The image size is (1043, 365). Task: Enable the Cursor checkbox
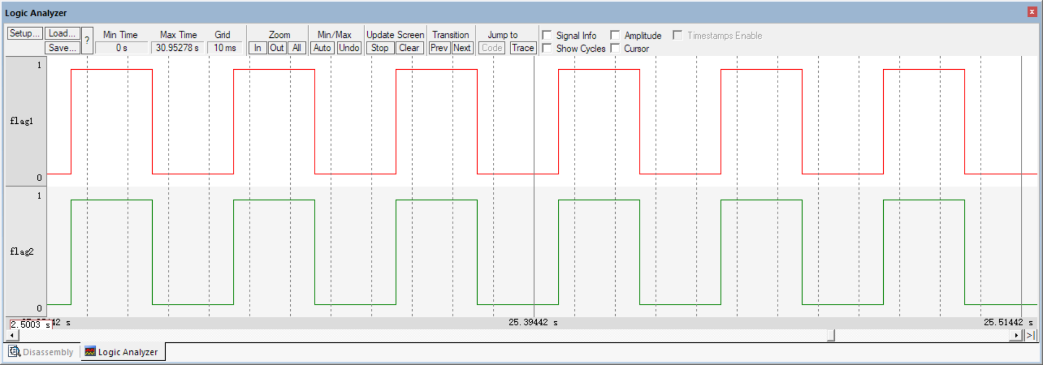[615, 48]
